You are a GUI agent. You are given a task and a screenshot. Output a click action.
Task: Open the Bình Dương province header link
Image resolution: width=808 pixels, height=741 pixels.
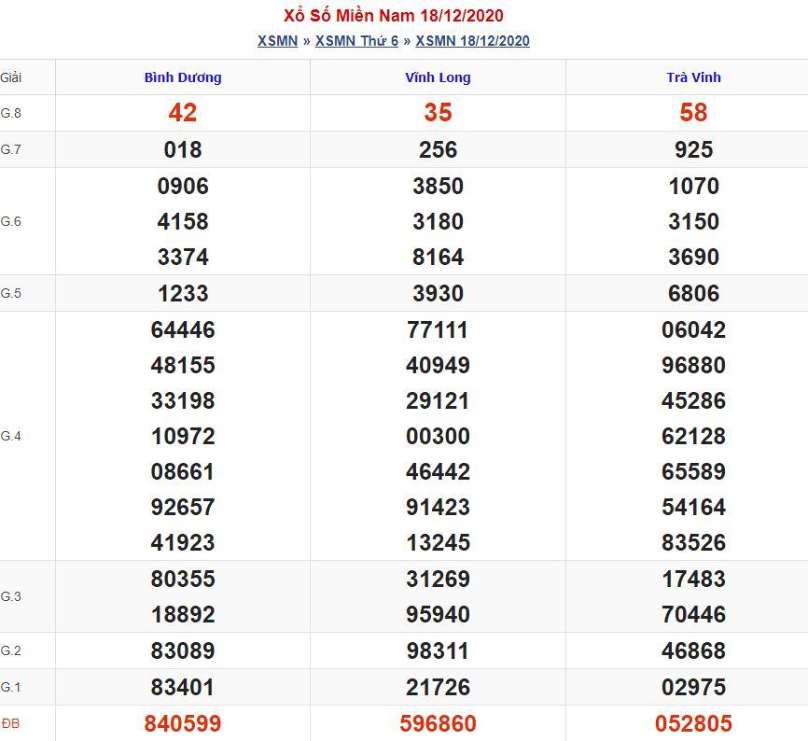[x=183, y=77]
